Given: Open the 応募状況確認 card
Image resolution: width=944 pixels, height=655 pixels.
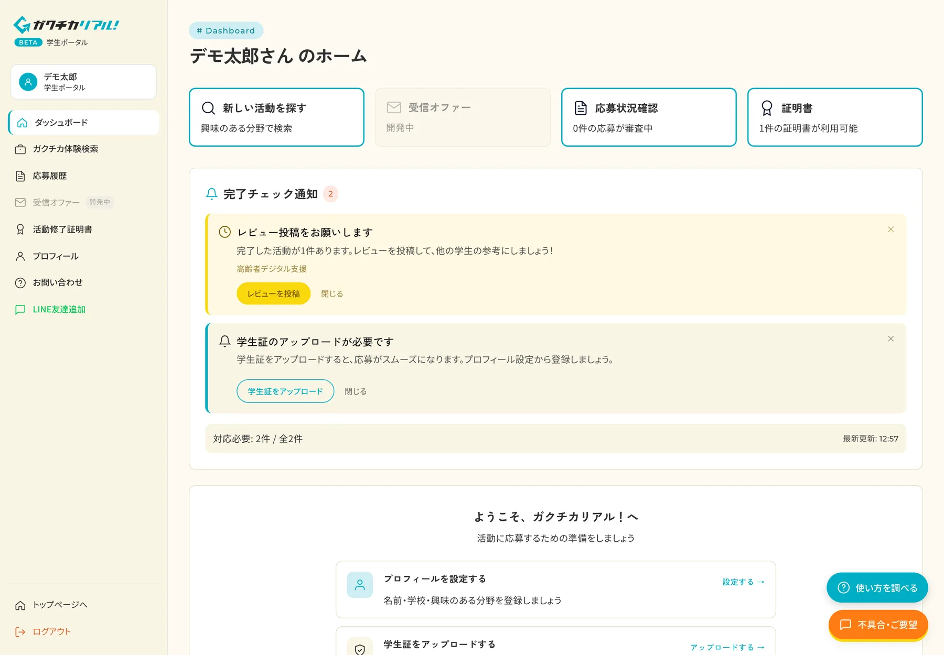Looking at the screenshot, I should 649,117.
